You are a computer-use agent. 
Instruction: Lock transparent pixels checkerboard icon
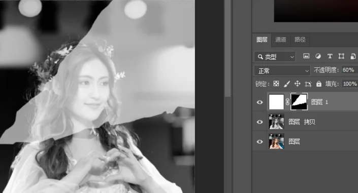276,84
